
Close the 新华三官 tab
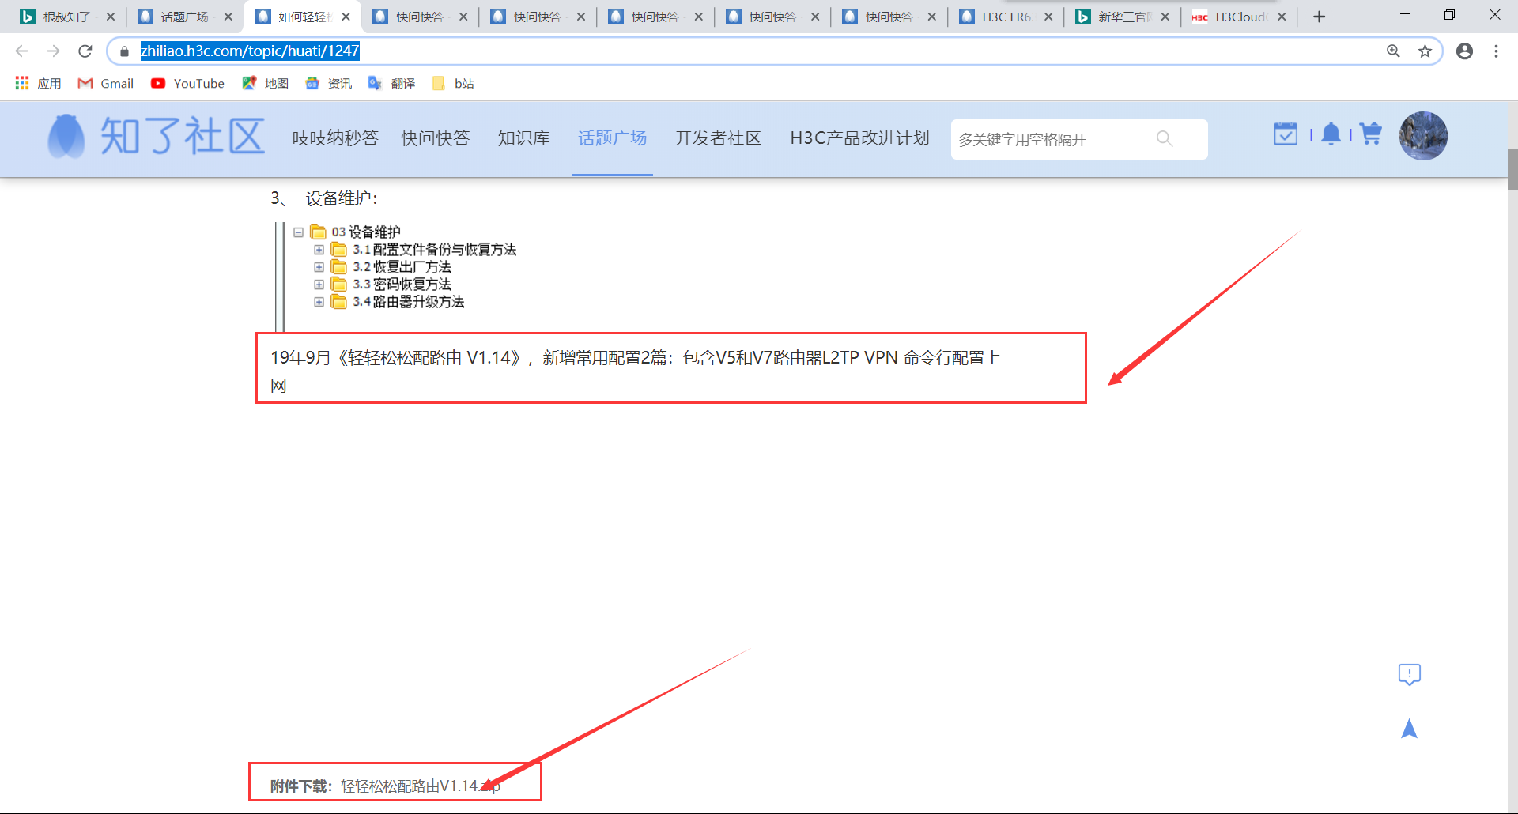point(1165,17)
